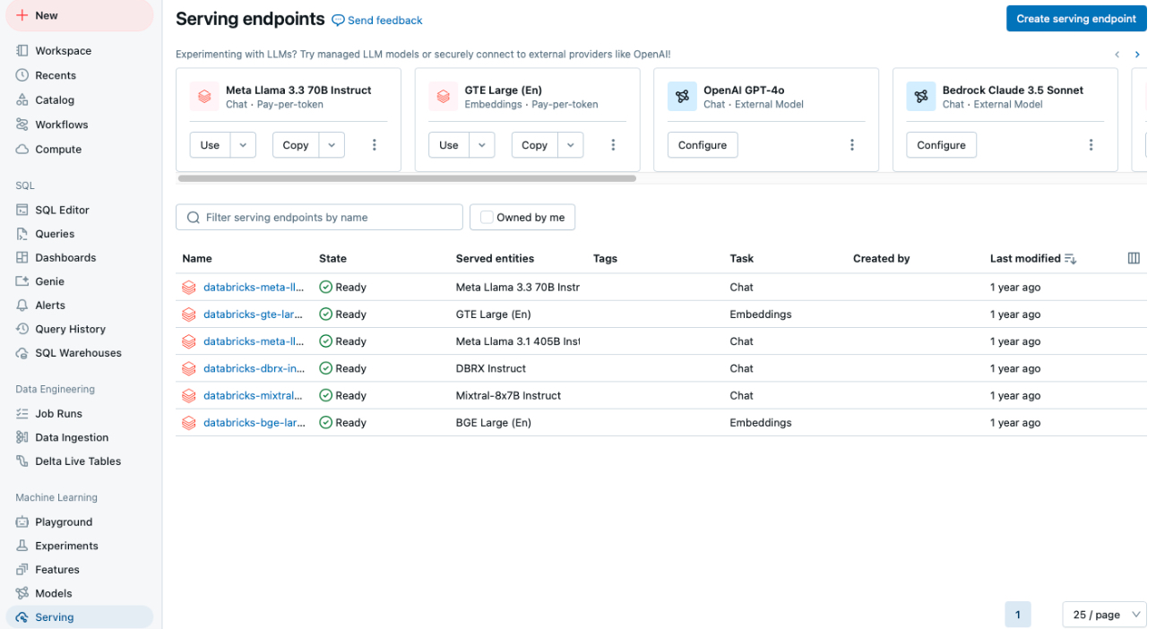
Task: Expand the Use dropdown on GTE Large card
Action: pos(482,145)
